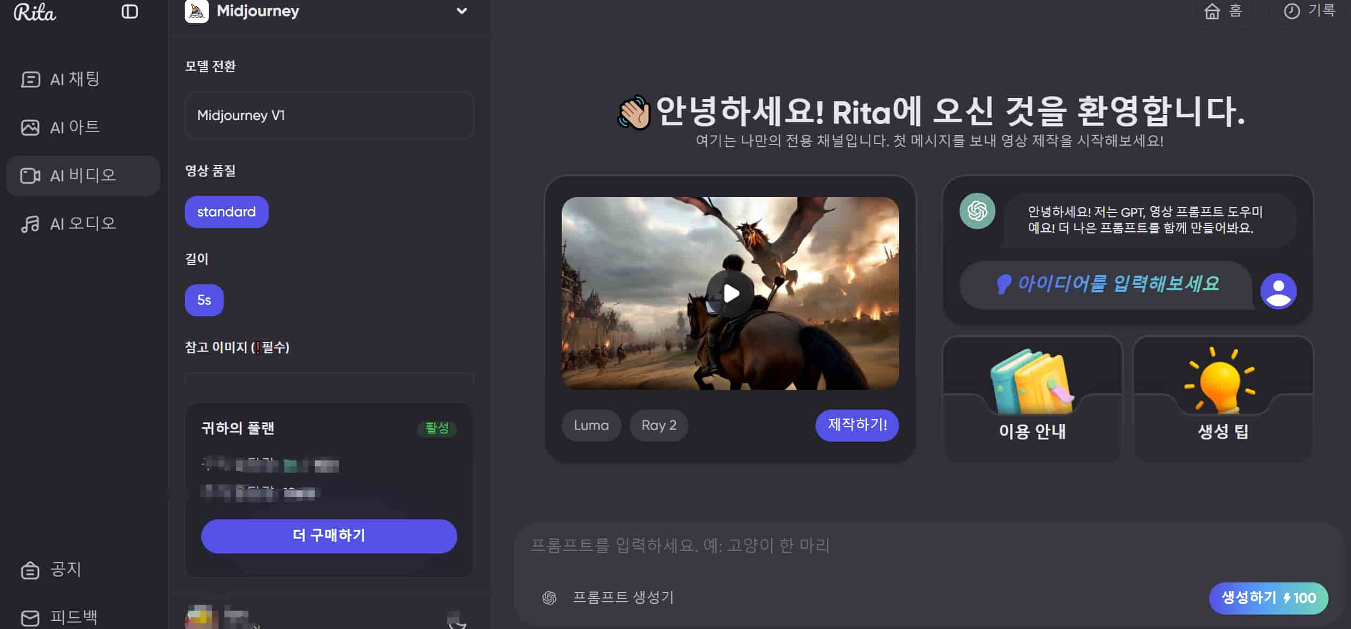Toggle standard video quality option
The height and width of the screenshot is (629, 1351).
[226, 211]
